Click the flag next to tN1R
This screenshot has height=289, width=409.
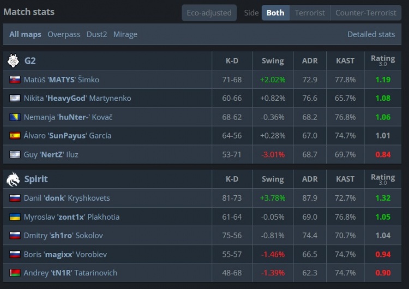click(15, 273)
